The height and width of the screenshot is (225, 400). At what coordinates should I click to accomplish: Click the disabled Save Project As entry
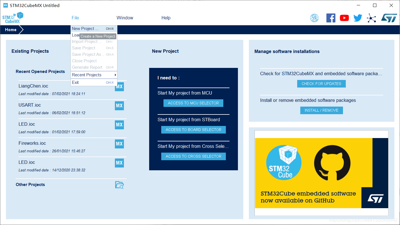point(94,54)
